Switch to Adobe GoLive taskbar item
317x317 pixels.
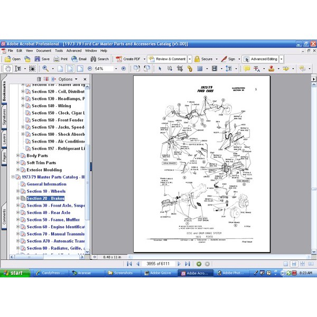point(158,273)
